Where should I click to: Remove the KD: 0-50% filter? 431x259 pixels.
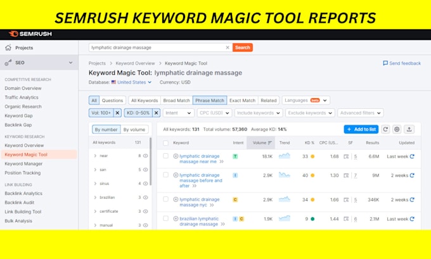click(x=156, y=113)
